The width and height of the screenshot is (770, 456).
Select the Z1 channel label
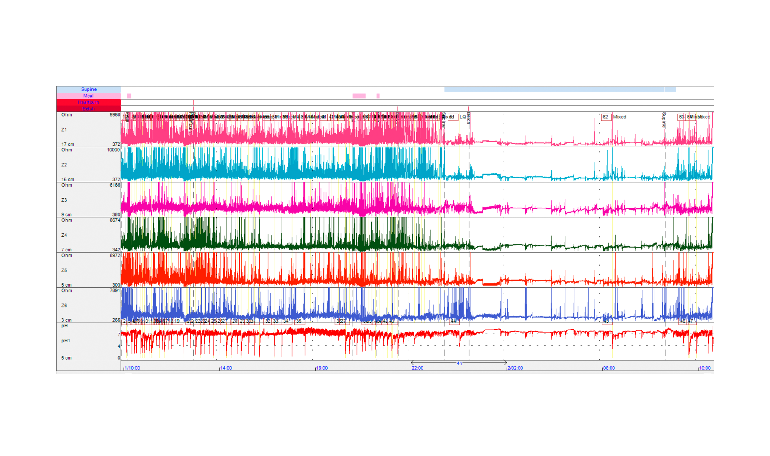pyautogui.click(x=64, y=130)
